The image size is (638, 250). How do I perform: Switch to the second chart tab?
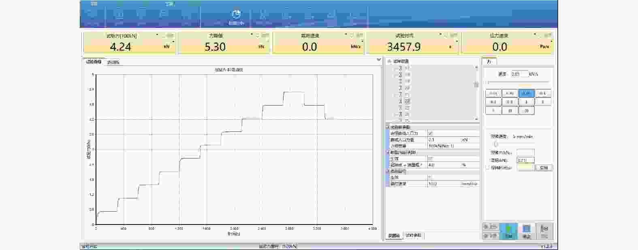pos(113,62)
